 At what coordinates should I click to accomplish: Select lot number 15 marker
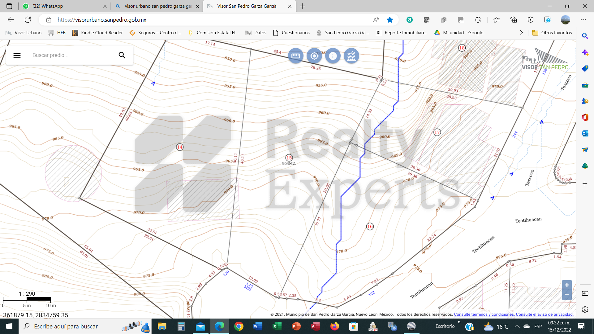[289, 158]
